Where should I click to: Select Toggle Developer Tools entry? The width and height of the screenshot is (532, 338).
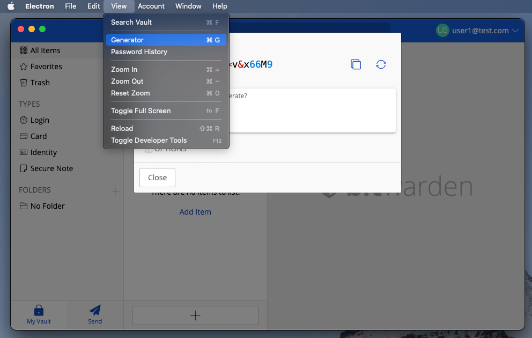(166, 141)
